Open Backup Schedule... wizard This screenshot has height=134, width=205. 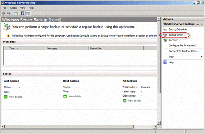tap(179, 29)
